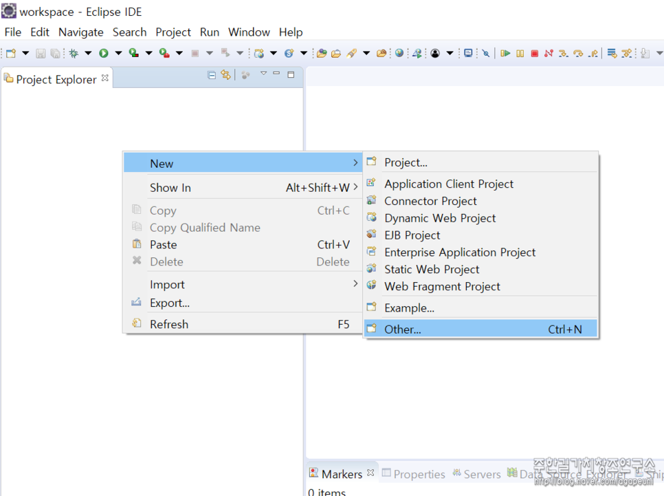Click the Coverage run icon

click(134, 53)
